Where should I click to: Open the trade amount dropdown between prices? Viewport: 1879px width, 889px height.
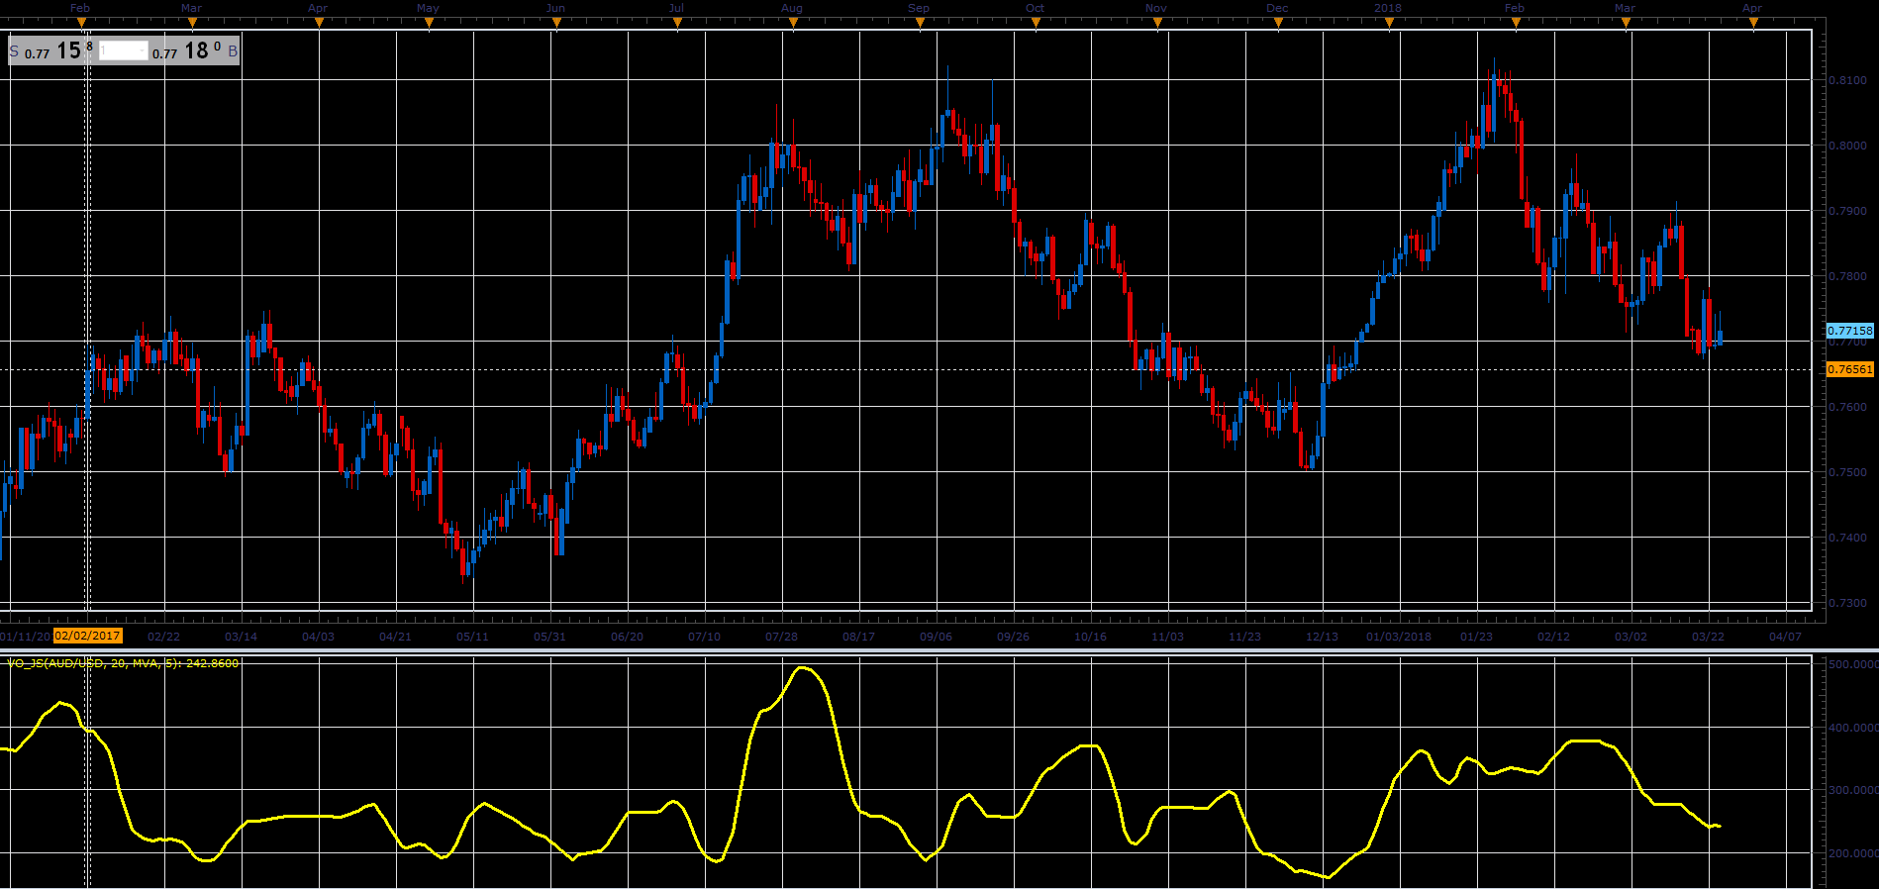123,50
